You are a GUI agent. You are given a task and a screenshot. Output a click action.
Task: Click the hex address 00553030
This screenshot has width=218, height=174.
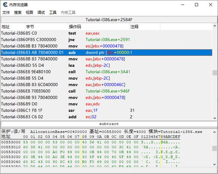pos(11,157)
